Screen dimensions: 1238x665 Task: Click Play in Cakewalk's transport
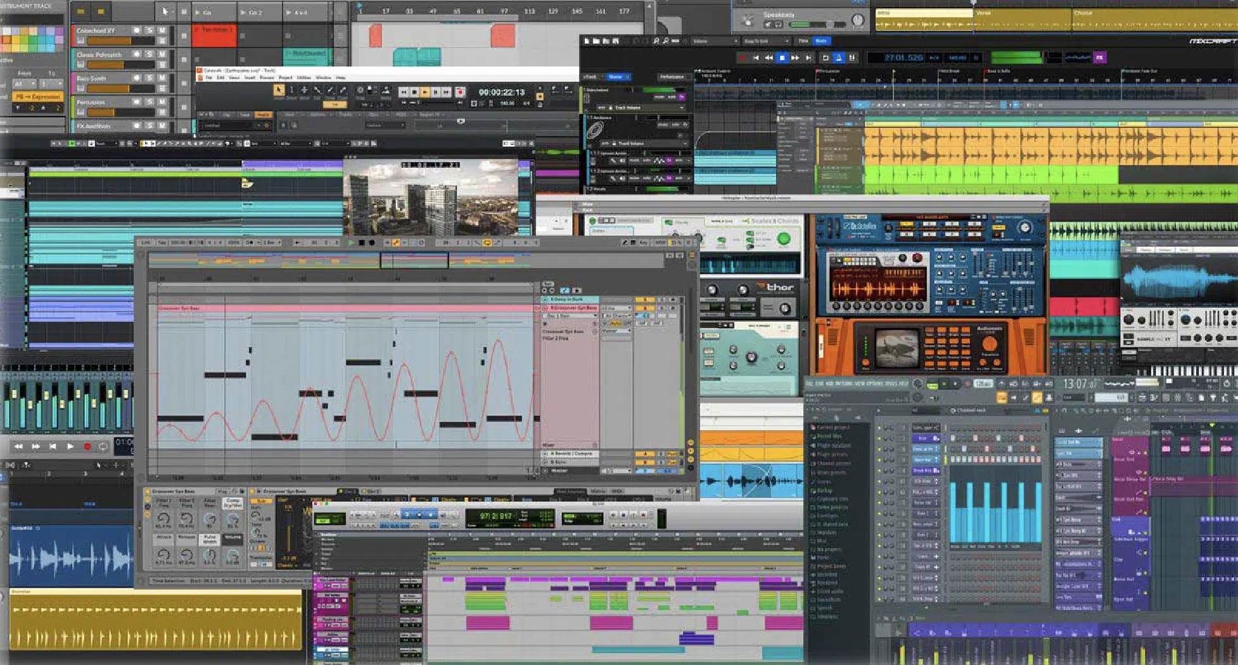click(x=424, y=92)
